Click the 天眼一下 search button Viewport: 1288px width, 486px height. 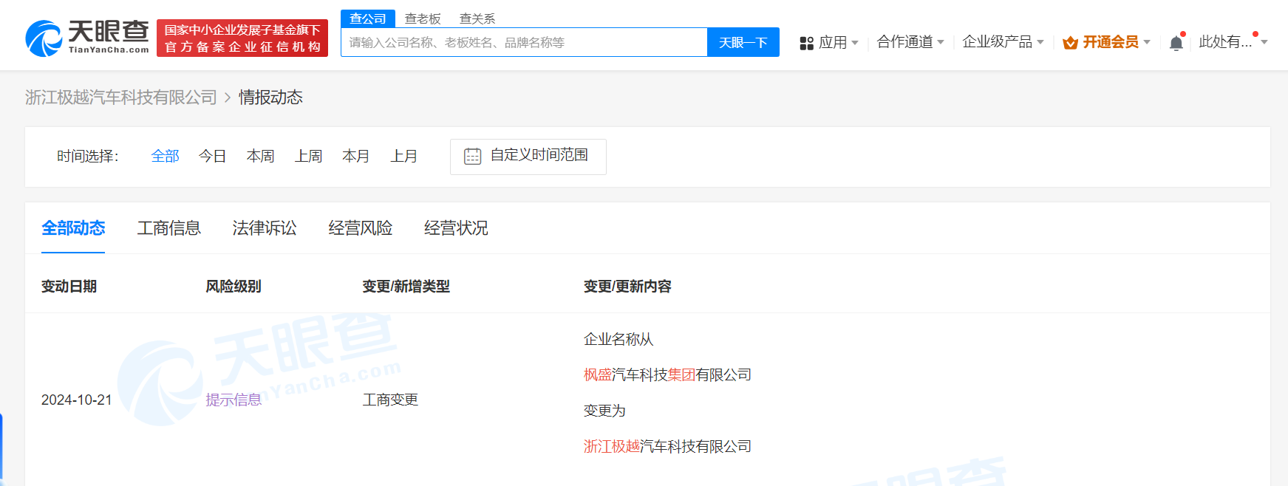(x=743, y=42)
